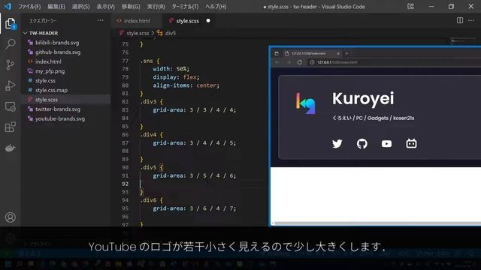Open Explorer panel More Actions ellipsis
Image resolution: width=481 pixels, height=270 pixels.
click(100, 20)
